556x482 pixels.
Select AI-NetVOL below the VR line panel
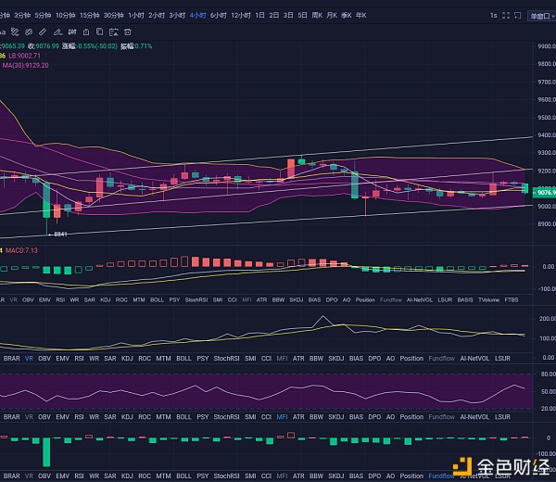click(x=474, y=359)
